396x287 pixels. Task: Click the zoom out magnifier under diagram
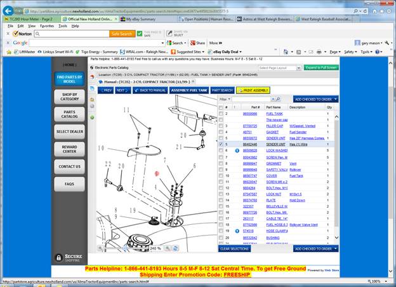coord(100,248)
